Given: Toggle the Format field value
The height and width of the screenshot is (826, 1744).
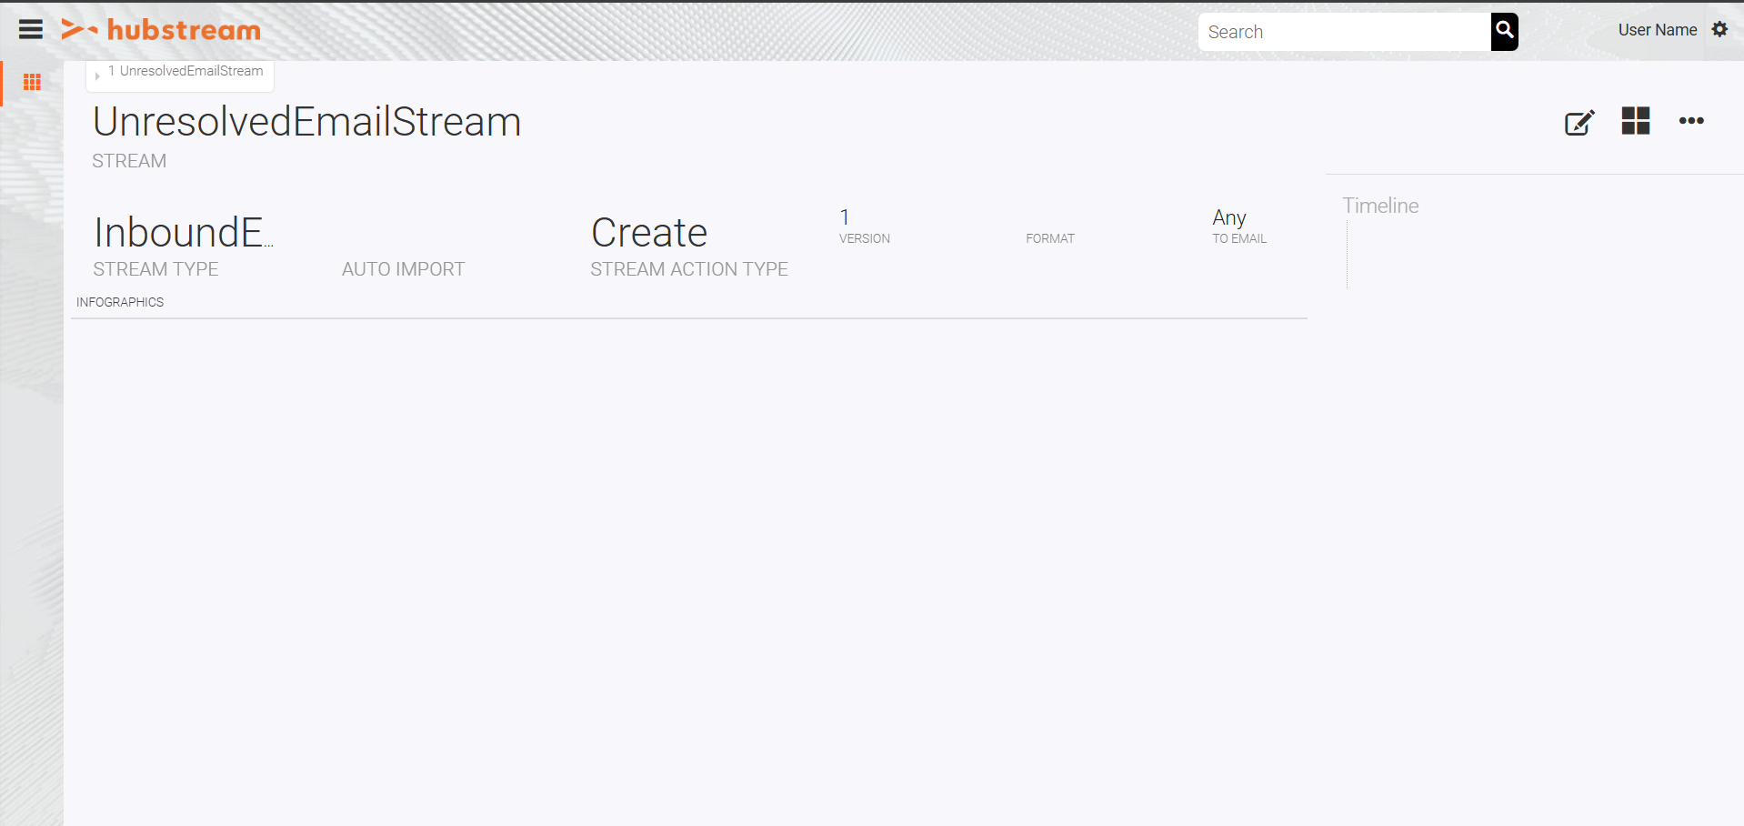Looking at the screenshot, I should [1050, 227].
